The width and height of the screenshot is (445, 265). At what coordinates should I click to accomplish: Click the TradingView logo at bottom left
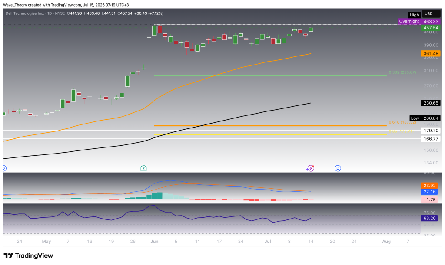pos(28,255)
